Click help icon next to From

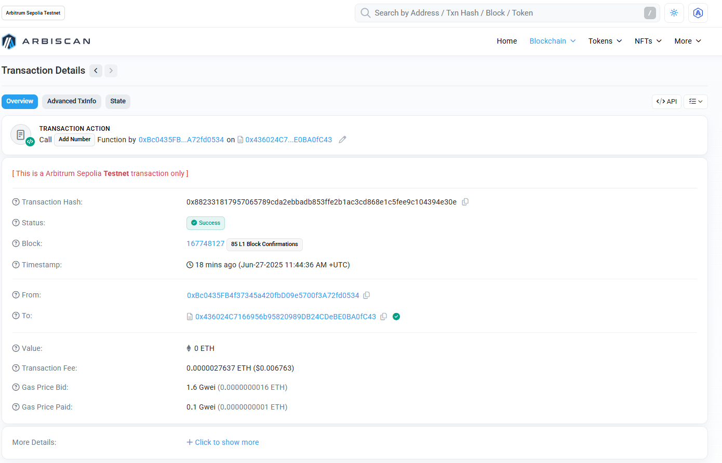pyautogui.click(x=16, y=295)
